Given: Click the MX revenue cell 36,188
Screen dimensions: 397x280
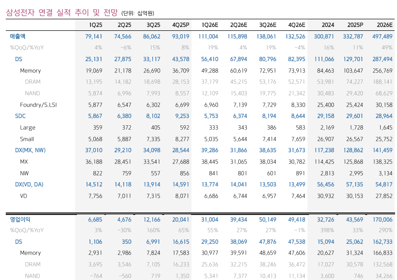Looking at the screenshot, I should pos(94,161).
